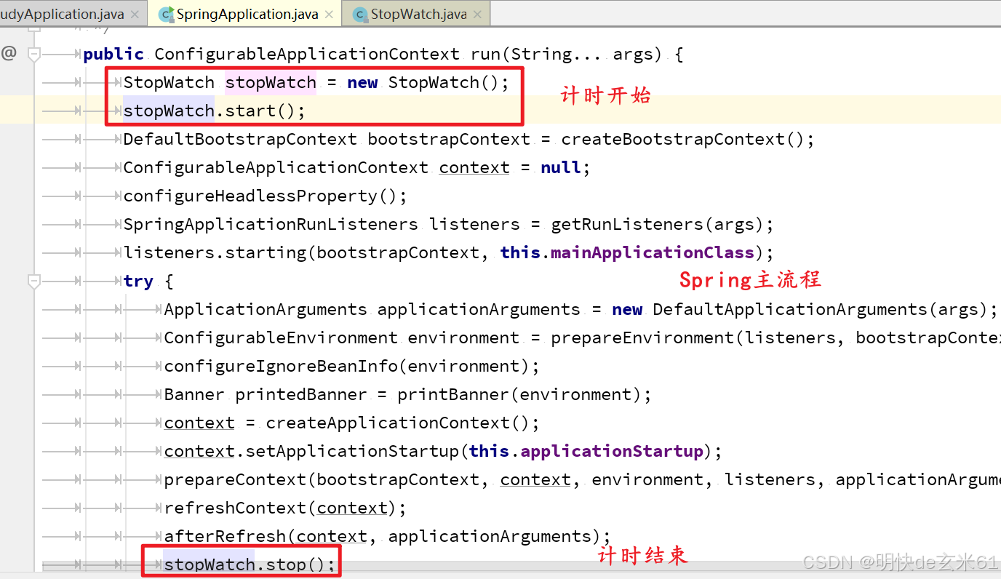The width and height of the screenshot is (1001, 579).
Task: Click 'setApplicationStartup' method call
Action: (352, 452)
